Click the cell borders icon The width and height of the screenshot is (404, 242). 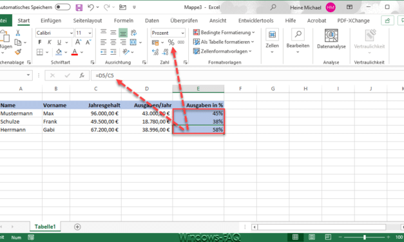(x=40, y=52)
